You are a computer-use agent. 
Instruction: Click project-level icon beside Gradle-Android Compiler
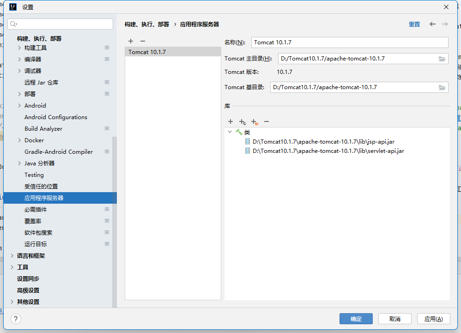107,151
